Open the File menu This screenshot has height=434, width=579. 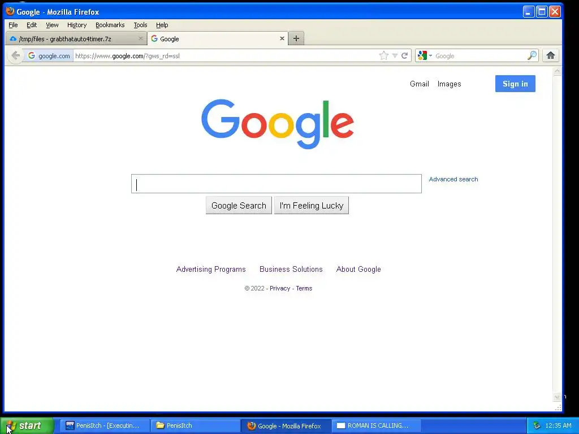[13, 25]
